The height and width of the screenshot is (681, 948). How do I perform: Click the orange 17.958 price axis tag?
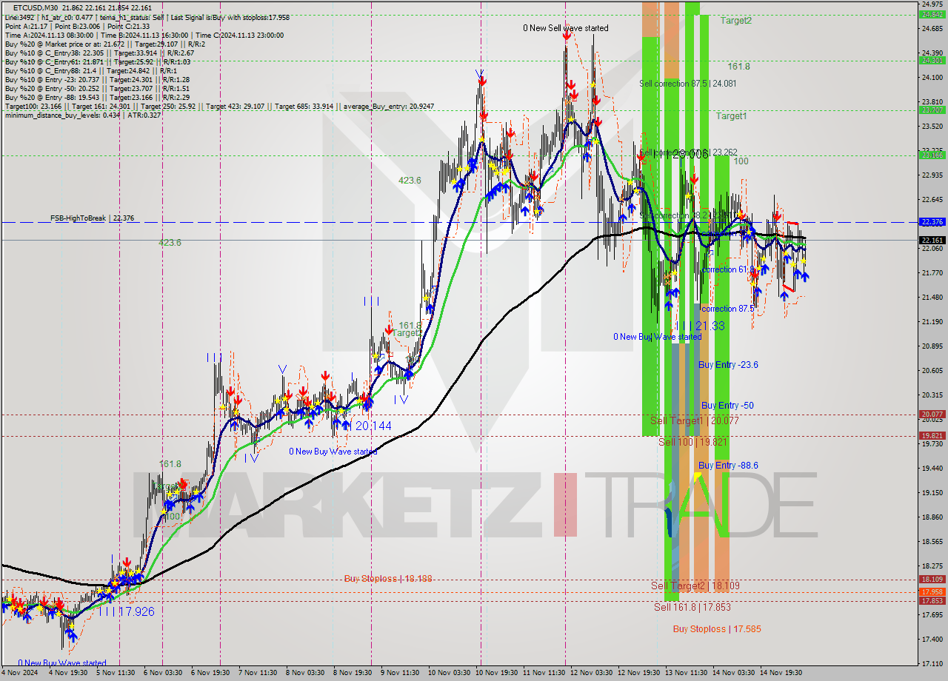pos(932,592)
